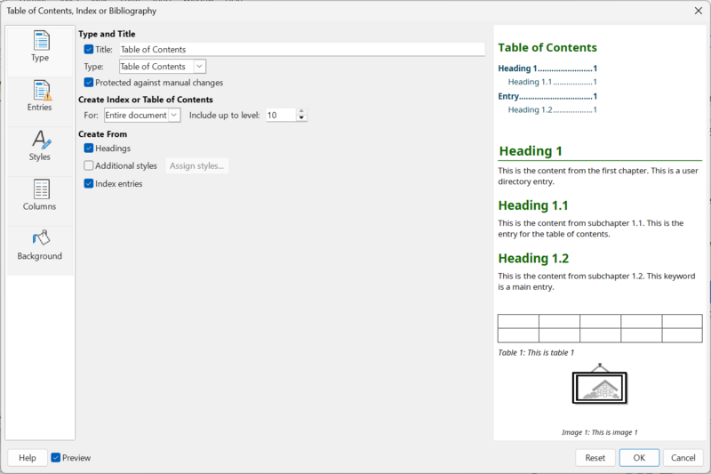The height and width of the screenshot is (474, 711).
Task: Click the preview entry Heading 1.1 in contents
Action: [x=552, y=82]
